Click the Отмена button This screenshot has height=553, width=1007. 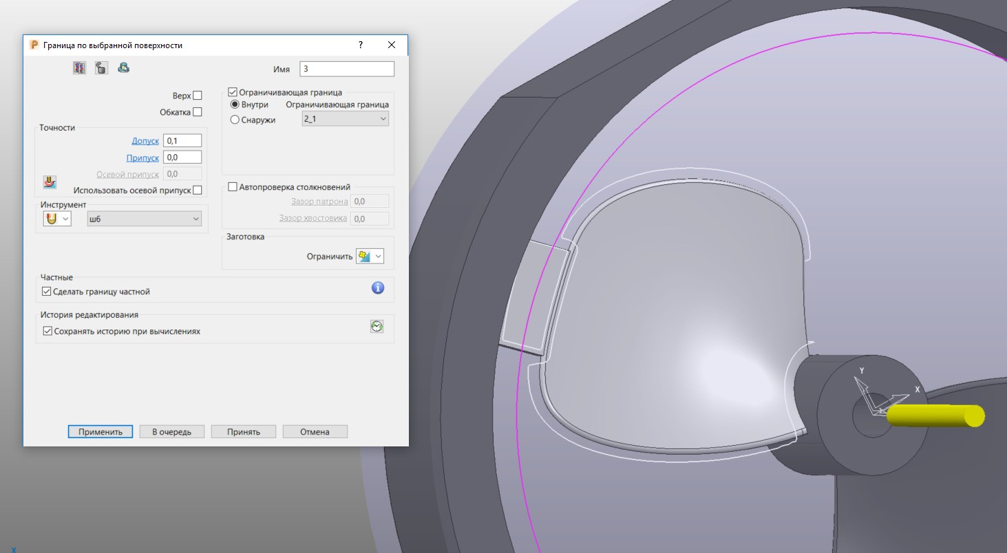pos(315,432)
